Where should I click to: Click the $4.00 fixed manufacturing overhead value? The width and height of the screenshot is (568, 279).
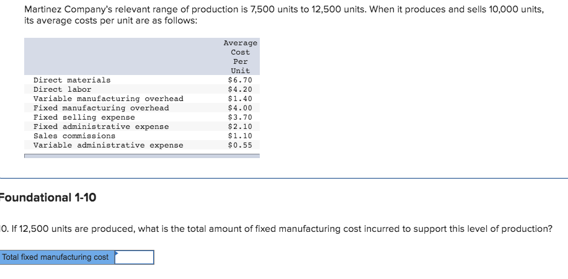(240, 108)
